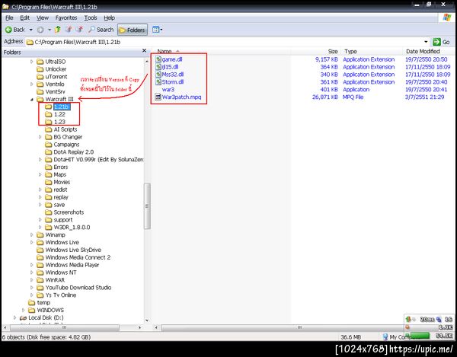Collapse the Warcraft III tree node
Screen dimensions: 457x357
coord(32,100)
